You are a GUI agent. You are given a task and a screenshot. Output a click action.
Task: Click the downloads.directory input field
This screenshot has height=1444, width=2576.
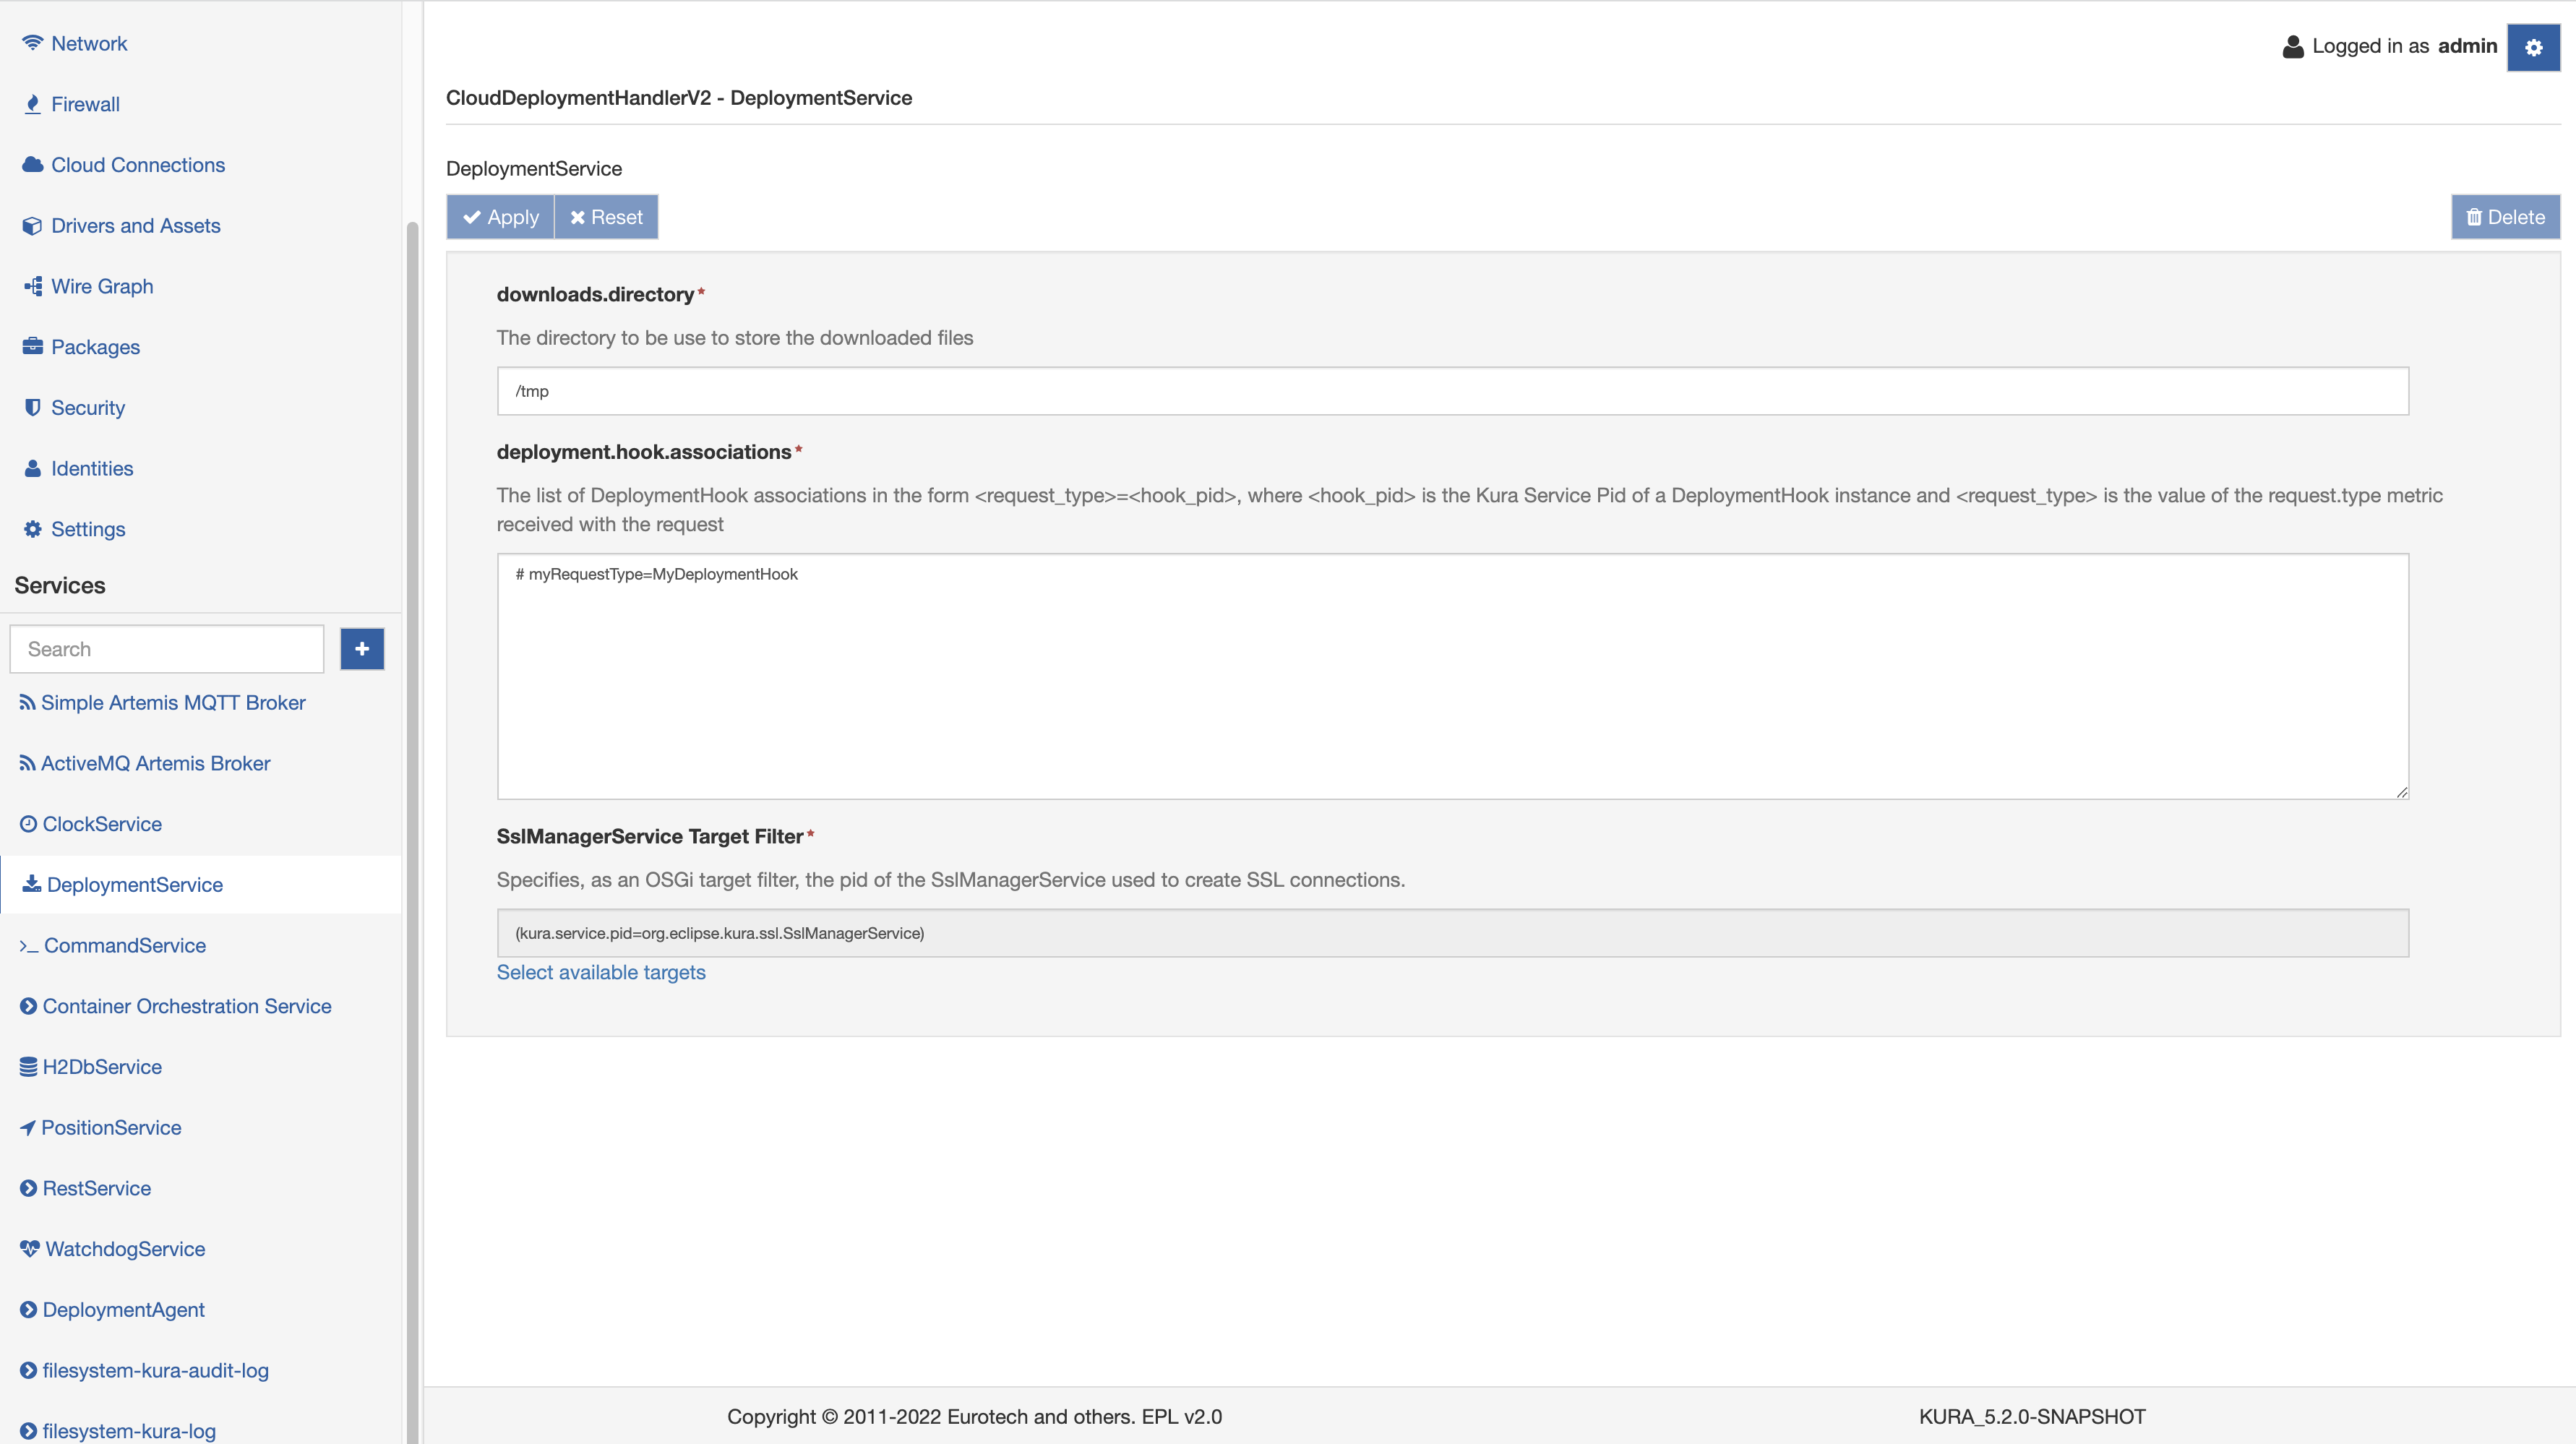coord(1453,390)
